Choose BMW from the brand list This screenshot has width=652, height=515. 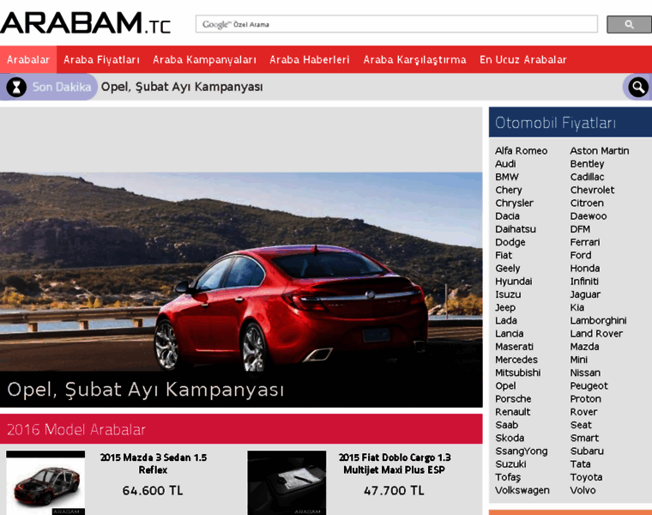point(507,177)
